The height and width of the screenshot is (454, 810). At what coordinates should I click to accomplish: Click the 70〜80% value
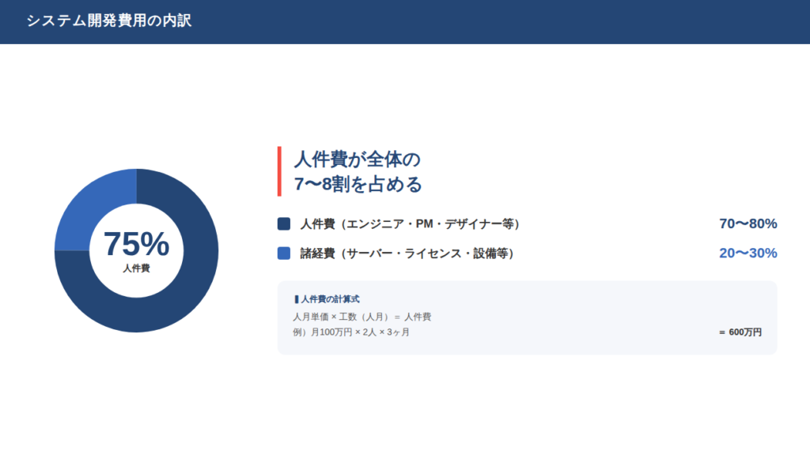pyautogui.click(x=748, y=224)
